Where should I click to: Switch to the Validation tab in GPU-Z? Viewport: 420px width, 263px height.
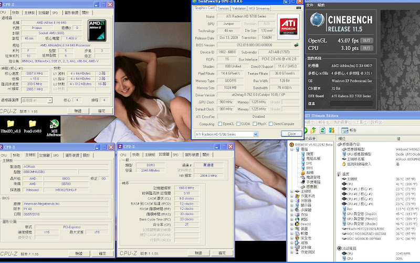pos(239,8)
